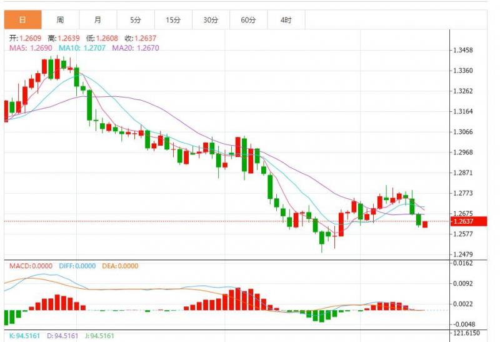Click the low price 低:1.2608
The image size is (500, 342).
coord(102,38)
